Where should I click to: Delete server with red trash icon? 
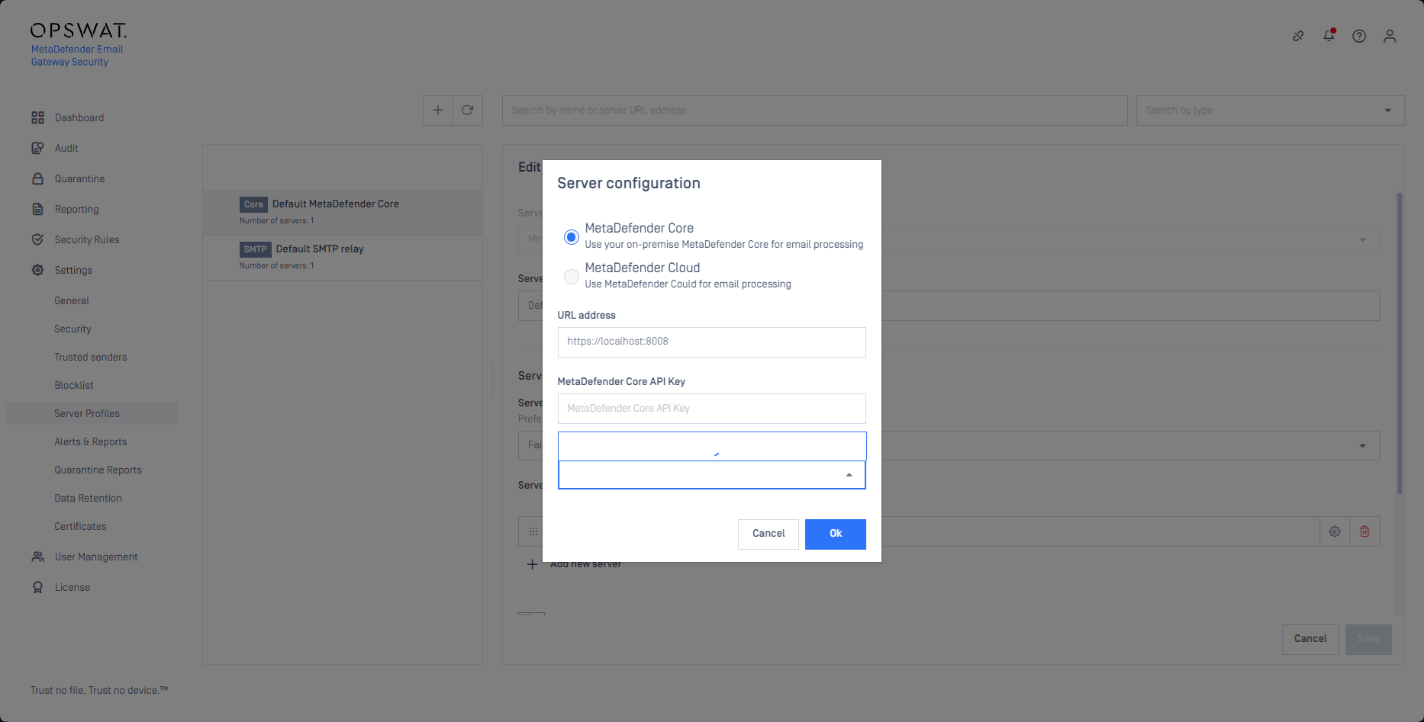tap(1364, 531)
